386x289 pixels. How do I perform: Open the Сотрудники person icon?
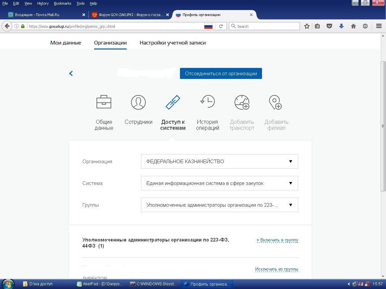pos(138,102)
